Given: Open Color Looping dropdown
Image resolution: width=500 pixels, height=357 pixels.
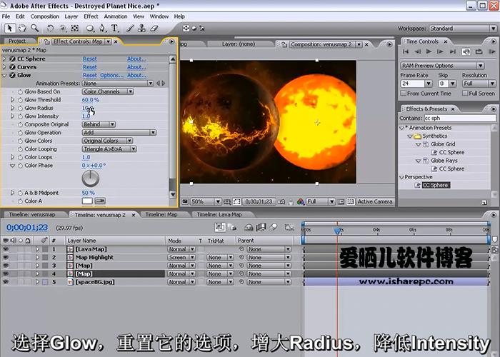Looking at the screenshot, I should [x=109, y=149].
